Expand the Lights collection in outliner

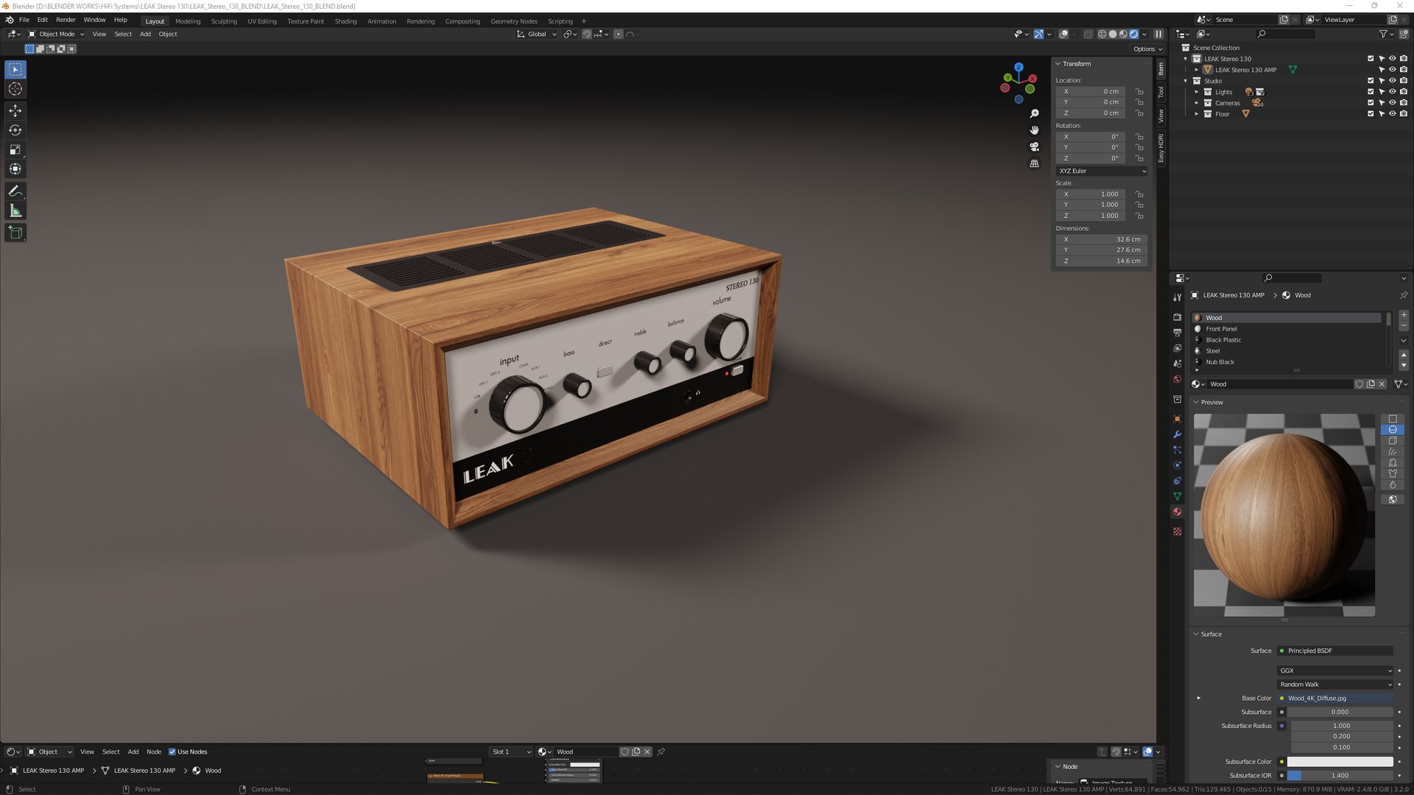[1197, 92]
